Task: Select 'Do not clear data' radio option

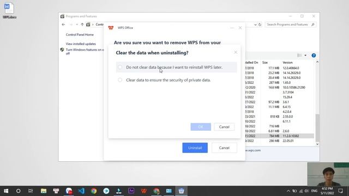Action: (120, 67)
